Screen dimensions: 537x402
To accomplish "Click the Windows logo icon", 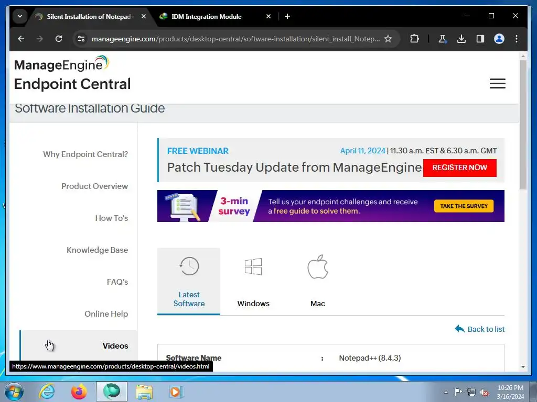I will (253, 266).
